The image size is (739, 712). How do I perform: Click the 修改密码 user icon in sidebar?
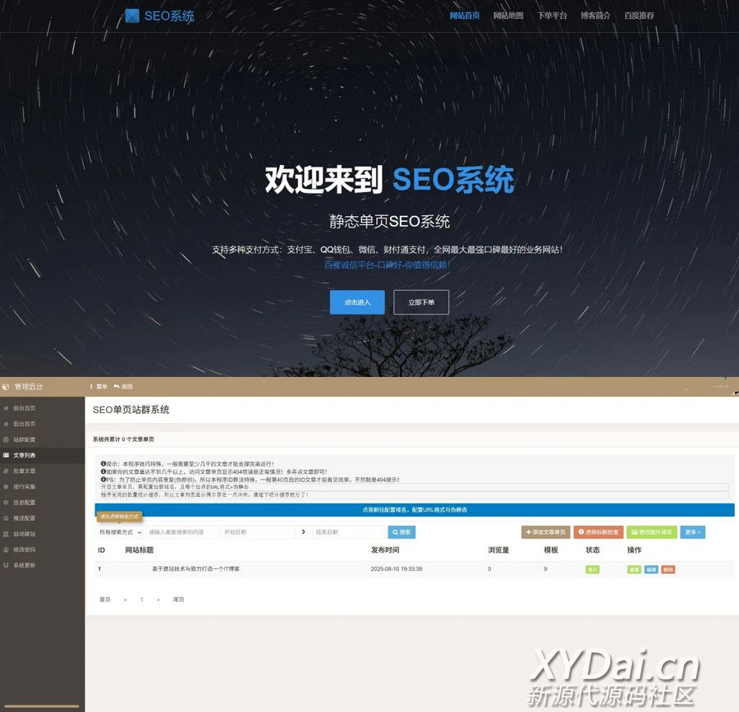tap(7, 549)
